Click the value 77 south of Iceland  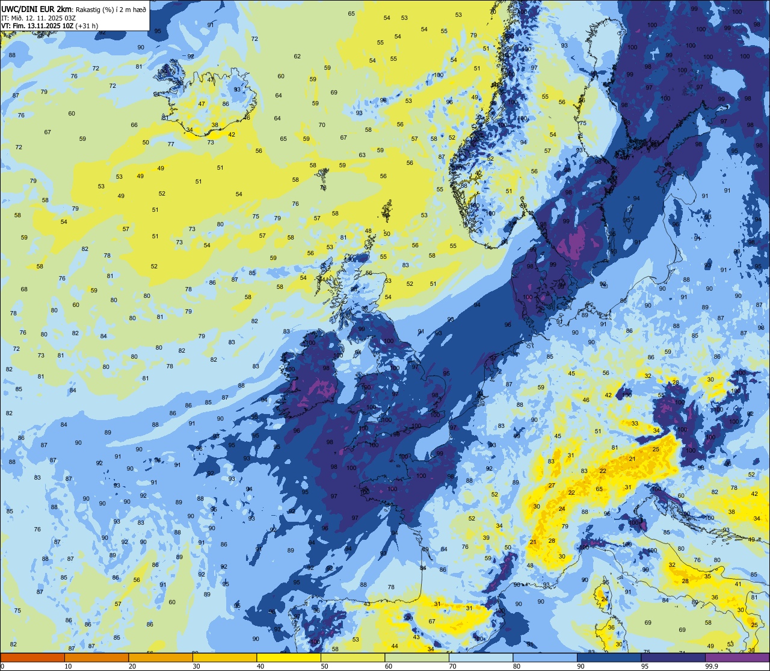[x=171, y=144]
